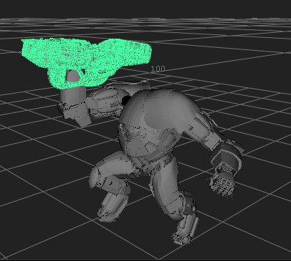Image resolution: width=291 pixels, height=261 pixels.
Task: Select the black shoulder joint sphere
Action: (126, 100)
